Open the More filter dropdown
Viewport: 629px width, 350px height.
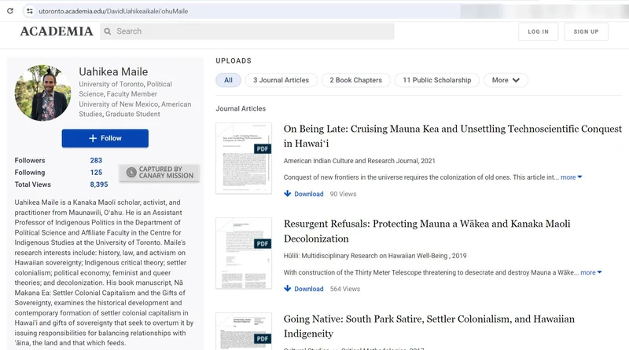click(x=506, y=80)
